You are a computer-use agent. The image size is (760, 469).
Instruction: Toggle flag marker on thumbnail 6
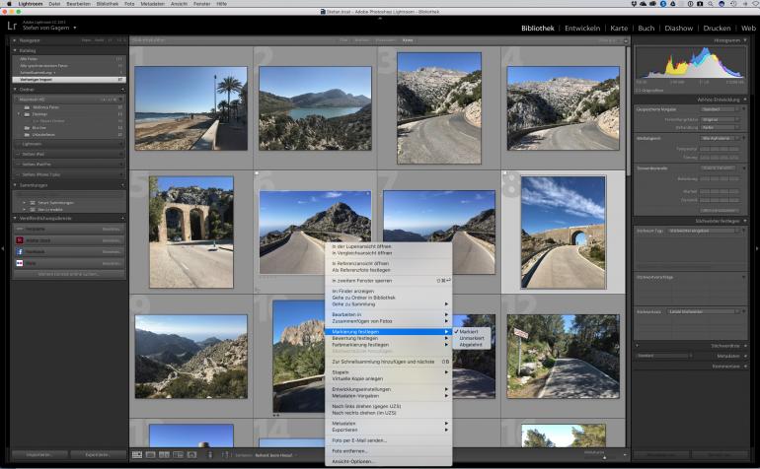[x=257, y=172]
